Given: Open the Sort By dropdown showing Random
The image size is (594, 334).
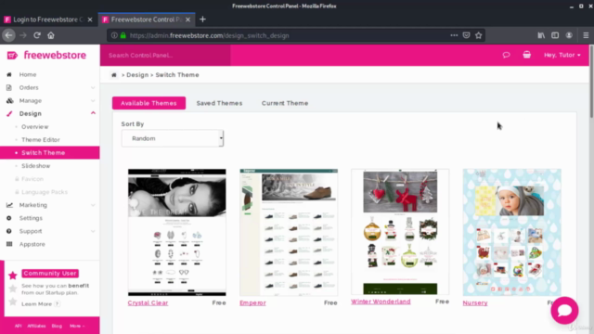Looking at the screenshot, I should coord(173,138).
